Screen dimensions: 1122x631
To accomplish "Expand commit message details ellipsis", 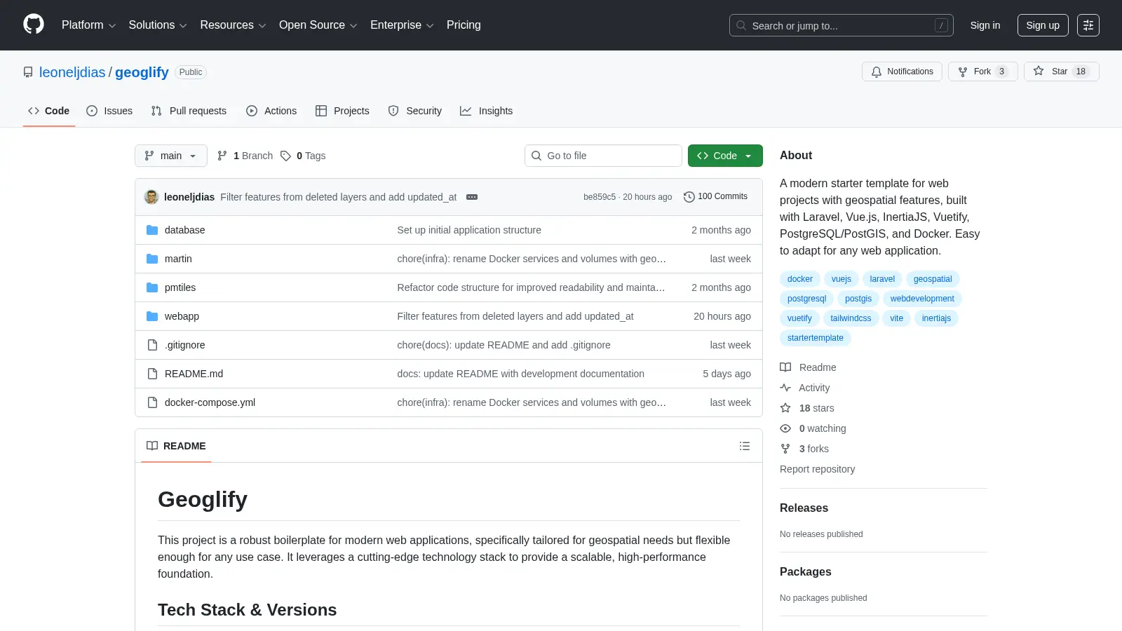I will pos(472,197).
